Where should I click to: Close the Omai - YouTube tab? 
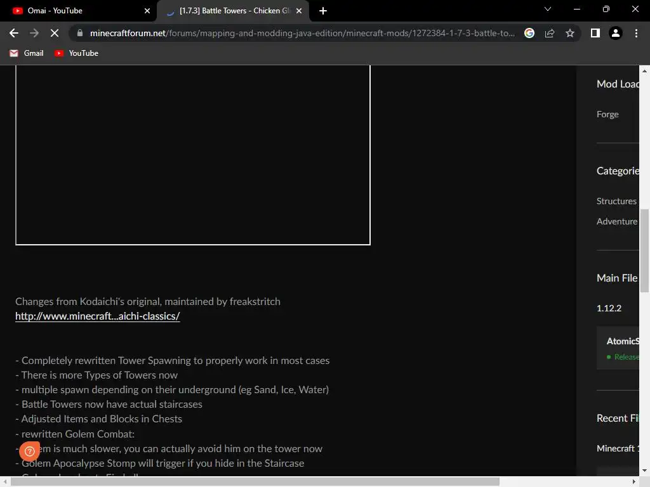[x=147, y=11]
